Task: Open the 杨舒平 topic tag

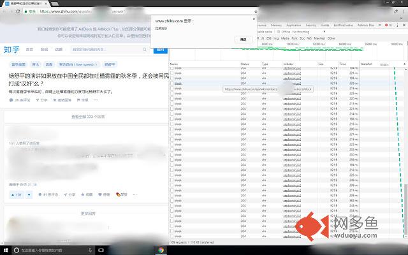Action: tap(110, 64)
